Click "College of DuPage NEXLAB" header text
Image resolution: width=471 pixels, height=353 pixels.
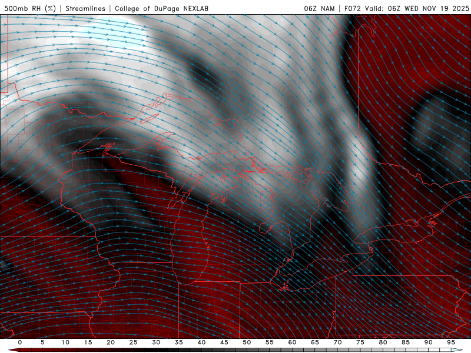161,8
